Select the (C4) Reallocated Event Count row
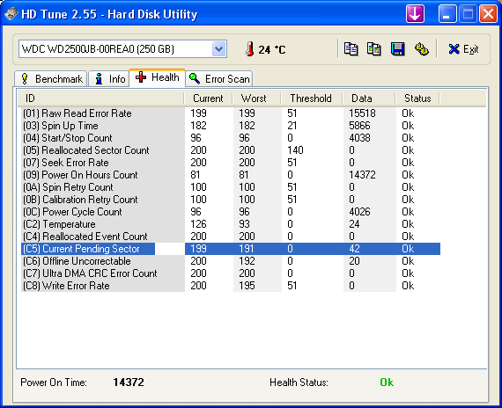The width and height of the screenshot is (502, 408). [x=231, y=237]
